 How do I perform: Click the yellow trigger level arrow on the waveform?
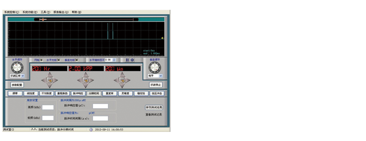click(162, 38)
